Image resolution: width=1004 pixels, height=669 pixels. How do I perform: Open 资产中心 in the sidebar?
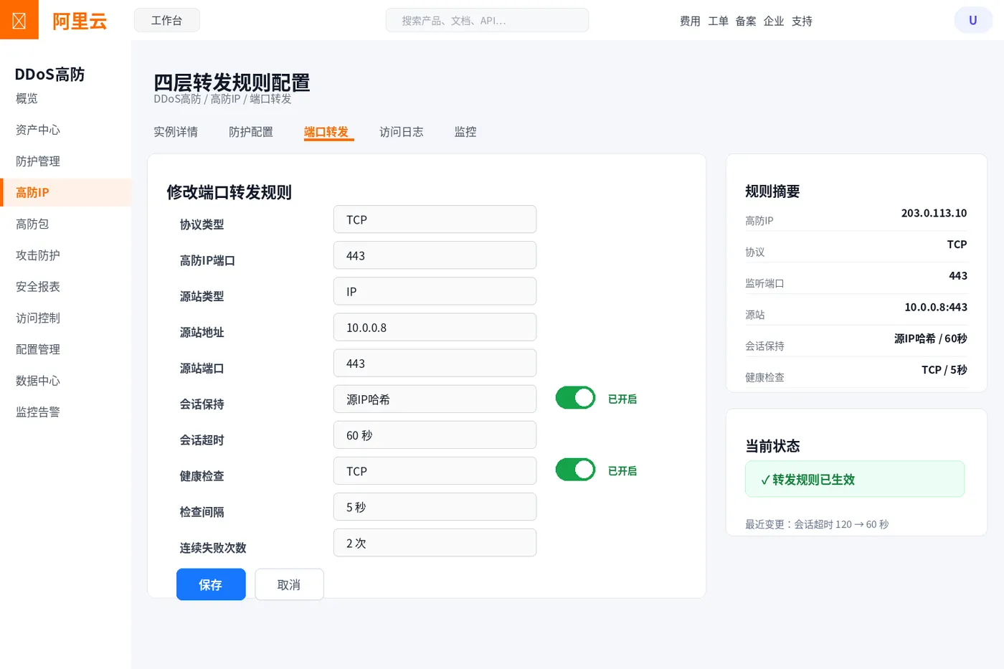click(65, 130)
